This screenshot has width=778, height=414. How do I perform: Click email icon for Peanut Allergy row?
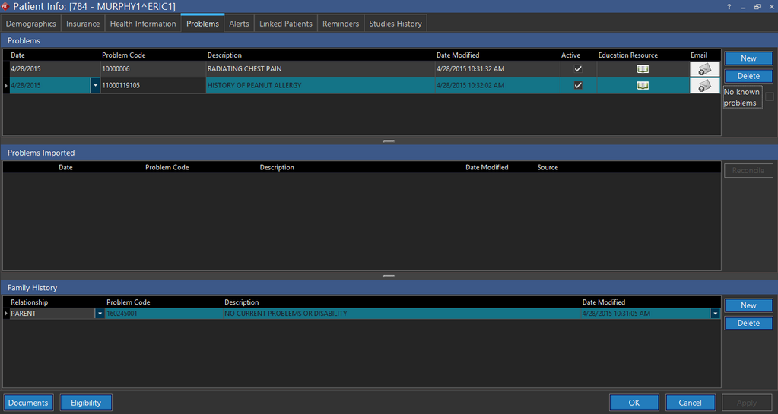(704, 86)
